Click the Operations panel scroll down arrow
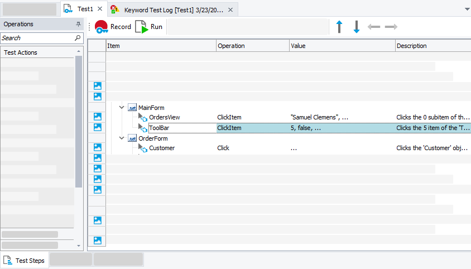Screen dimensions: 471x269 click(x=79, y=246)
